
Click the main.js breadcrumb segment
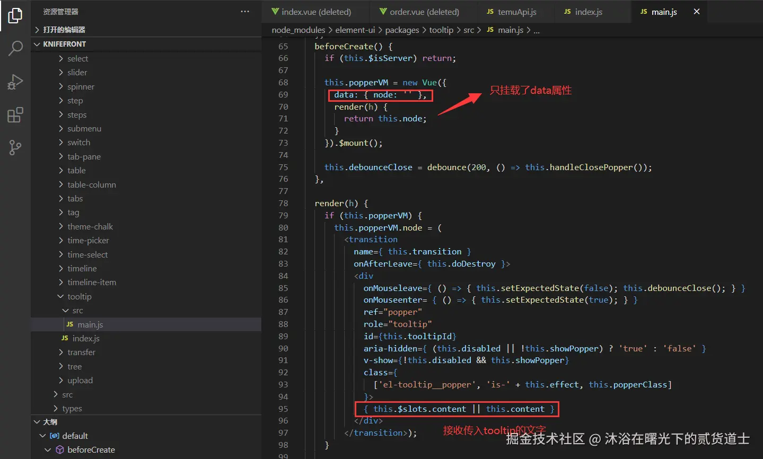(505, 30)
